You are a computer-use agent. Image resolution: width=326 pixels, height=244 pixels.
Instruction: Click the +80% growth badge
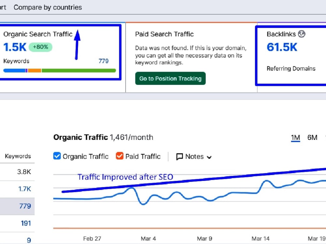click(x=40, y=47)
